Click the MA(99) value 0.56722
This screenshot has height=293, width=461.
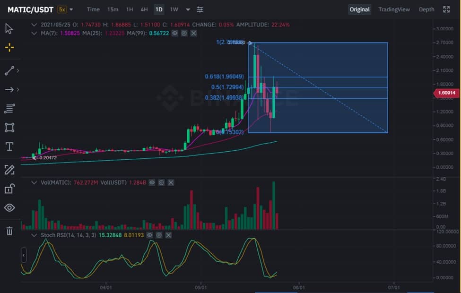[x=159, y=33]
